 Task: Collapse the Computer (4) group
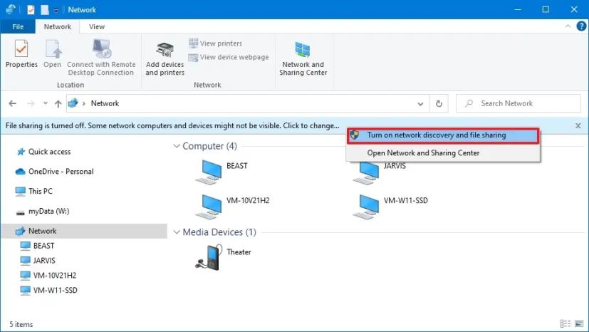coord(177,146)
